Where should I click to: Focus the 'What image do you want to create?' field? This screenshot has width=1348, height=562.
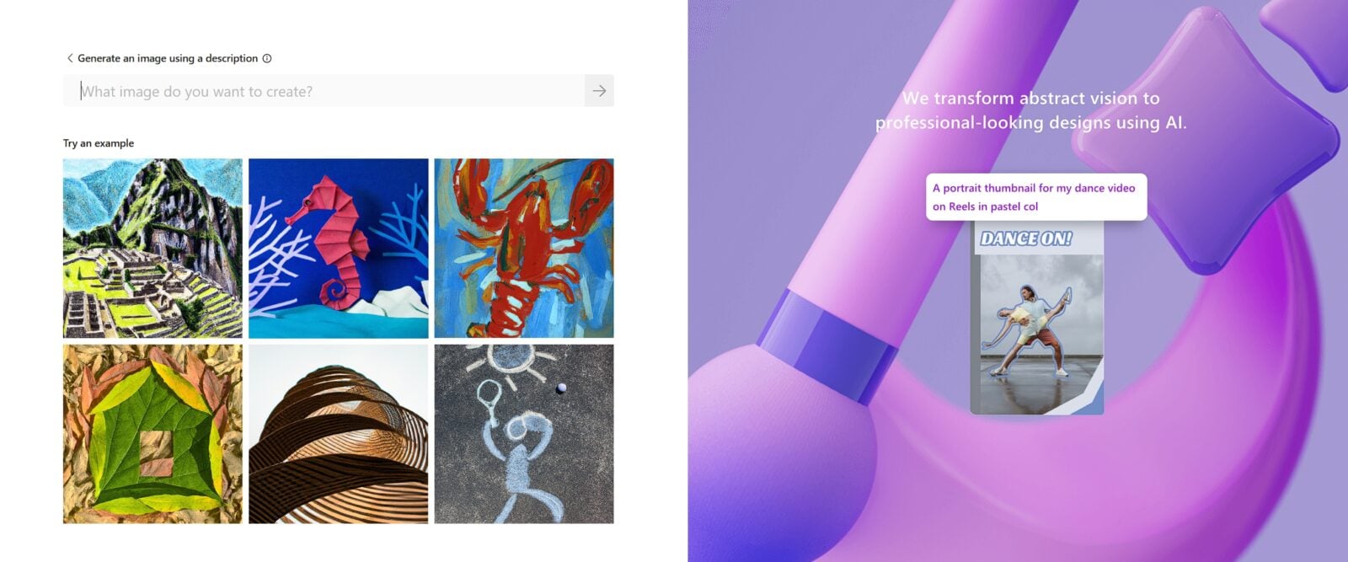pos(324,91)
